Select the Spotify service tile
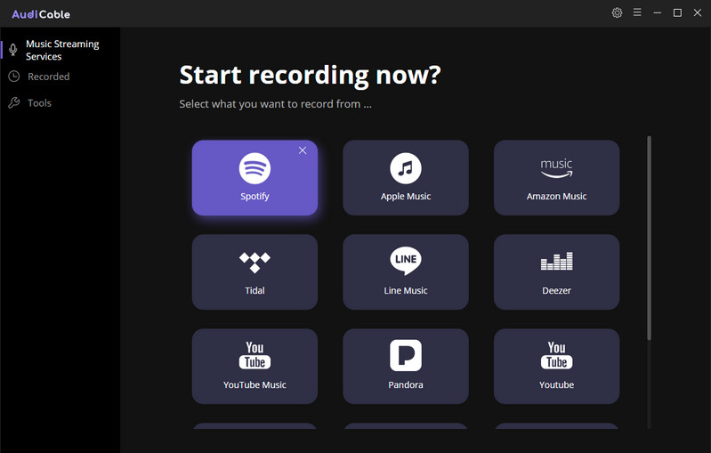Screen dimensions: 711x453 pos(255,178)
